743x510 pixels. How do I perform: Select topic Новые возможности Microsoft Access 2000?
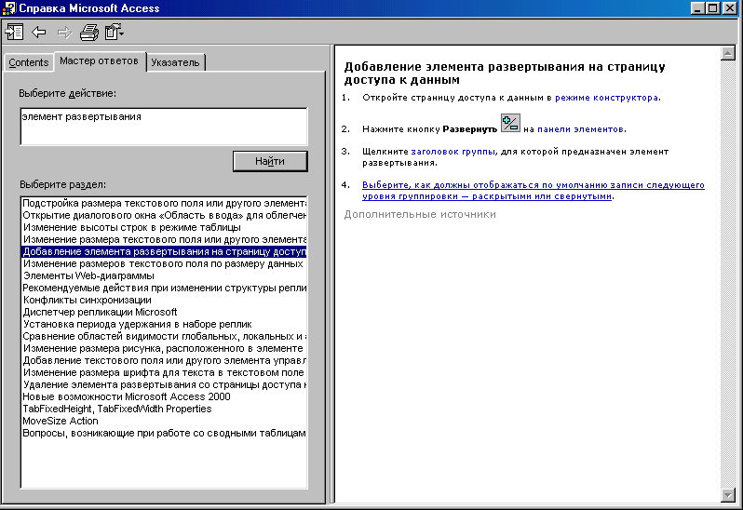pyautogui.click(x=164, y=396)
